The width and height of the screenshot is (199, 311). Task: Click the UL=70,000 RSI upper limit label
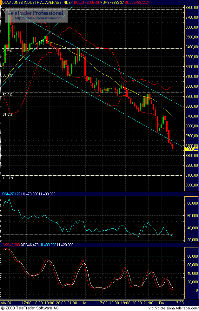point(30,194)
